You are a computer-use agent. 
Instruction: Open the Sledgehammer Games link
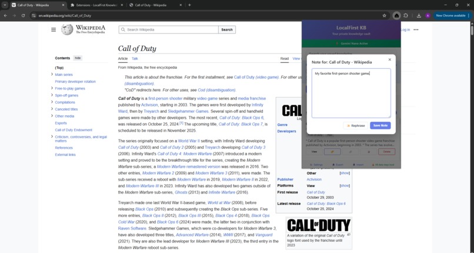[x=188, y=111]
